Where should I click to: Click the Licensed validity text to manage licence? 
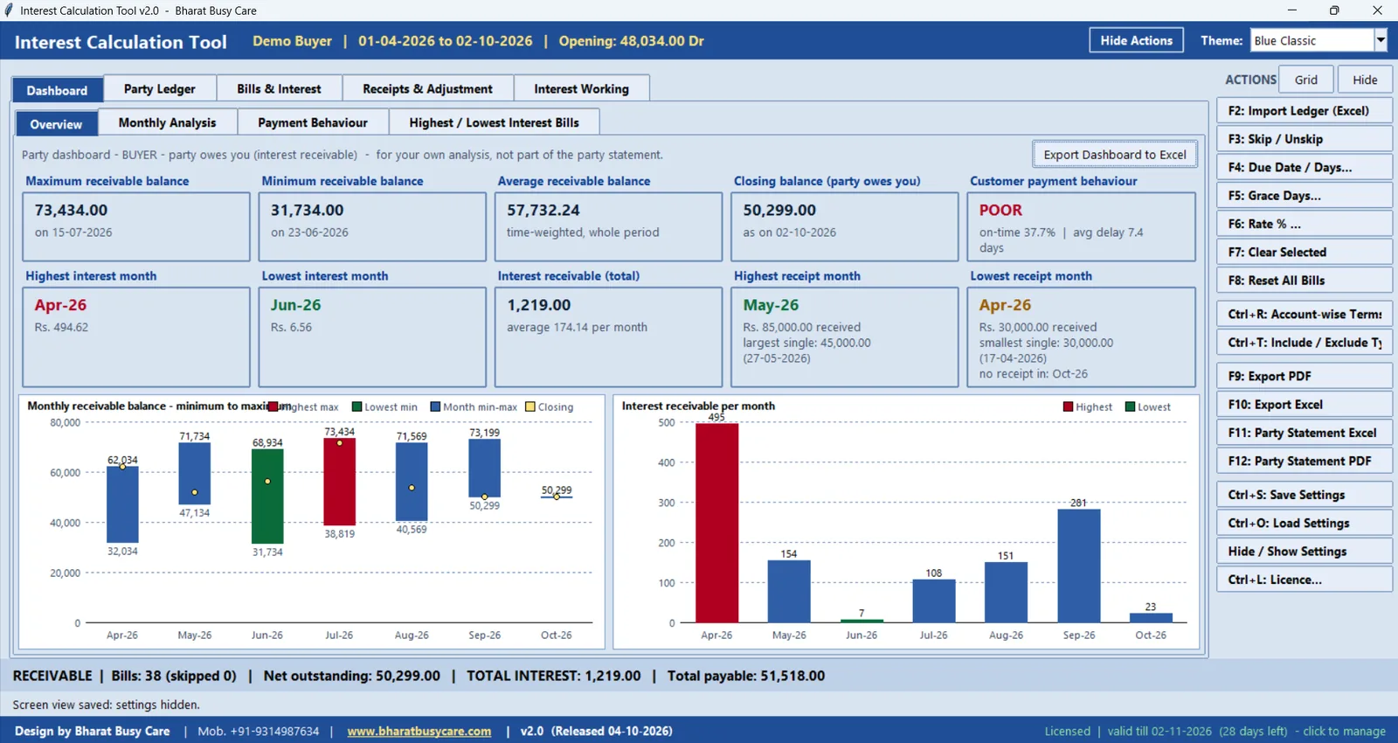click(1215, 731)
